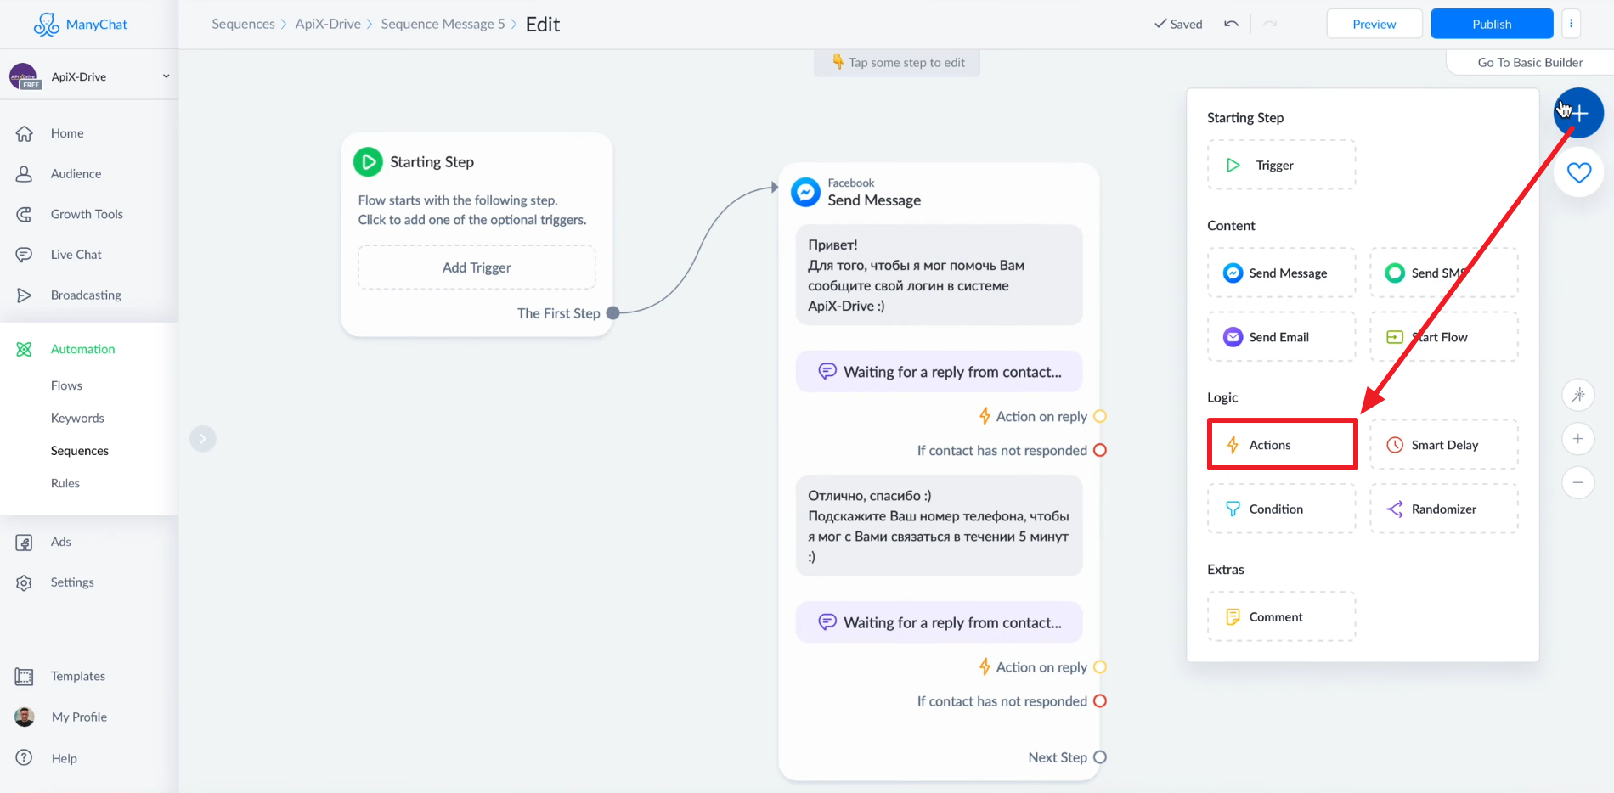Click the Publish button
This screenshot has height=793, width=1614.
click(1492, 24)
